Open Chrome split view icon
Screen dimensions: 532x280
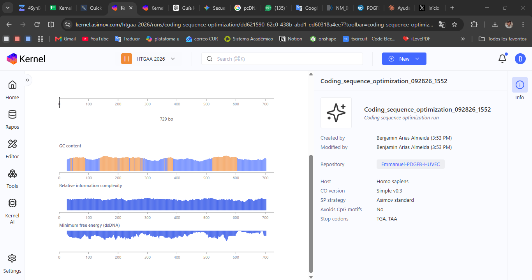click(51, 24)
